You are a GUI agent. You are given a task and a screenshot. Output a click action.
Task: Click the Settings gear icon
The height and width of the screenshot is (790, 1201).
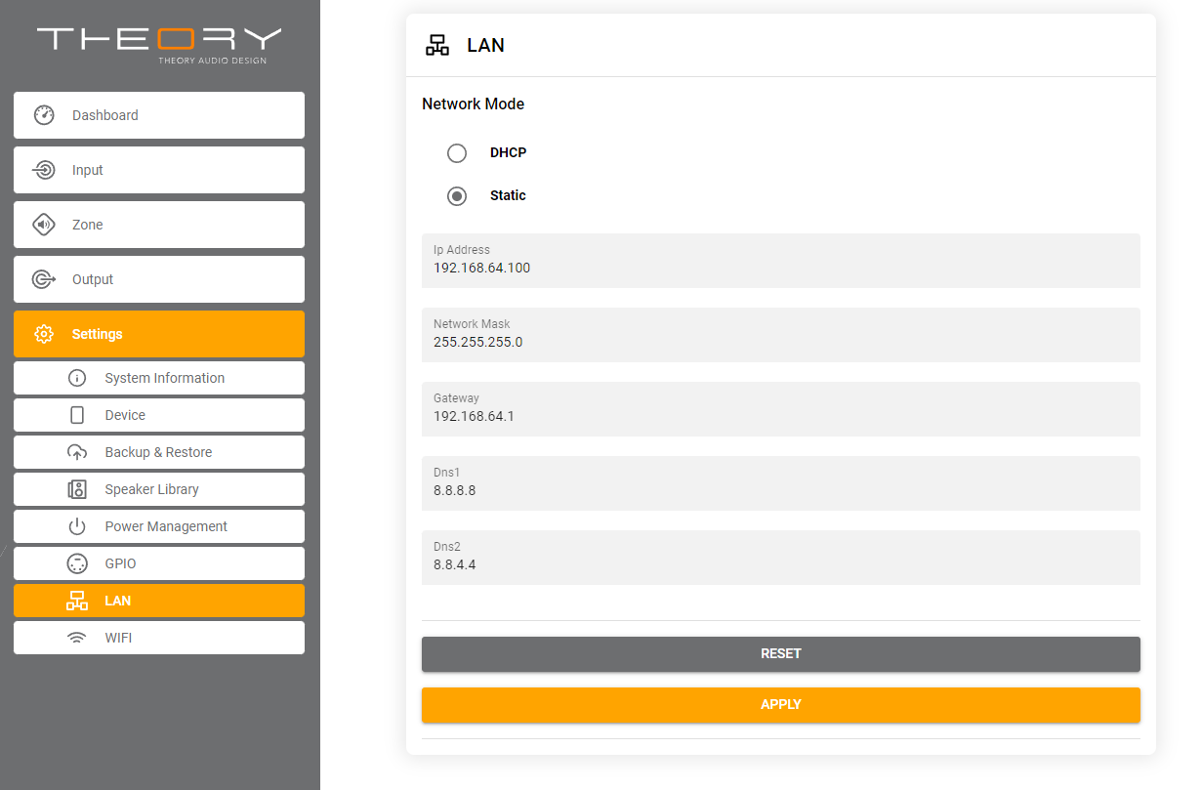point(44,334)
